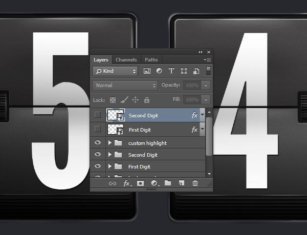Create a new adjustment layer icon
Screen dimensions: 307x235
pyautogui.click(x=153, y=183)
